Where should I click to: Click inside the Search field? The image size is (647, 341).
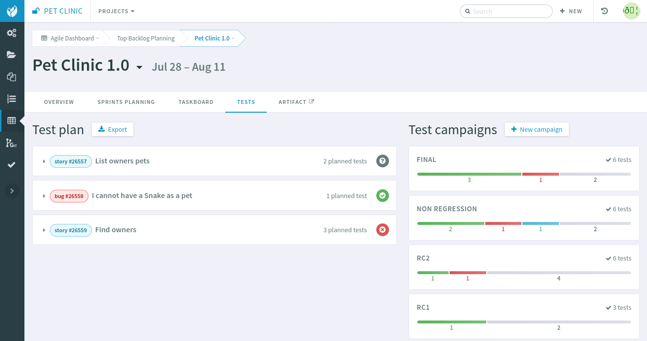pyautogui.click(x=506, y=11)
